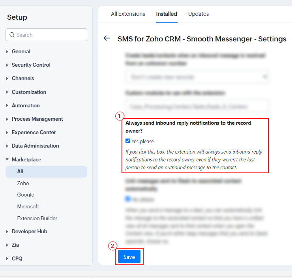Image resolution: width=292 pixels, height=279 pixels.
Task: Click the Channels label in sidebar
Action: click(x=23, y=79)
